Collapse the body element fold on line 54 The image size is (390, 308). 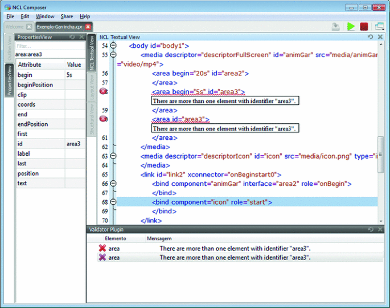coord(113,45)
